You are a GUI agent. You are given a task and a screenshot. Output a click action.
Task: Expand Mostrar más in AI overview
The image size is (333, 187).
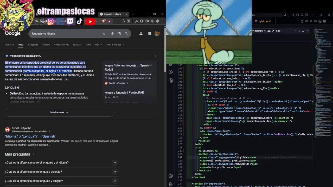point(59,112)
